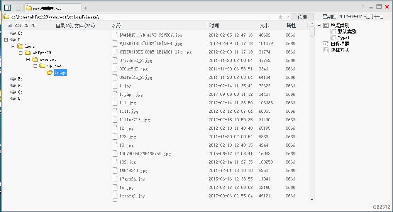Select file 17gvs2h.jpg

pyautogui.click(x=132, y=179)
